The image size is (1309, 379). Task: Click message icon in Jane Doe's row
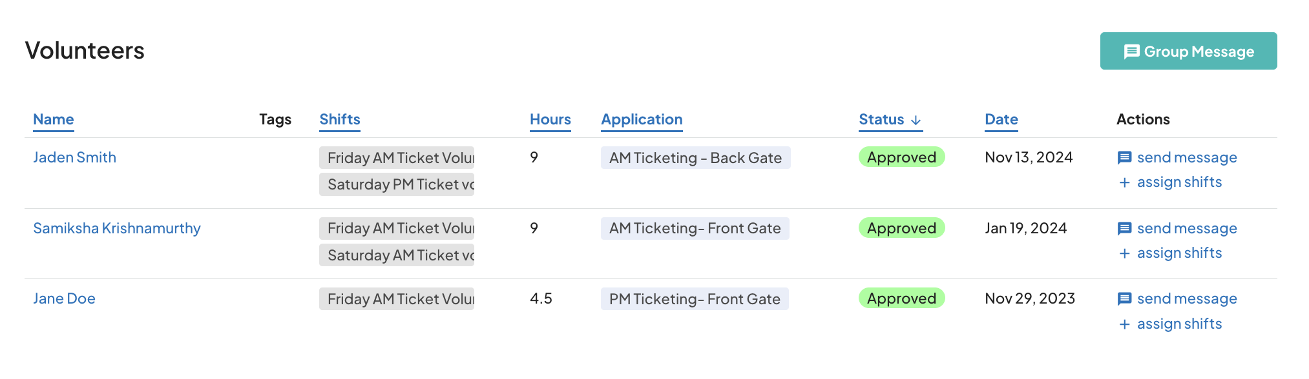point(1124,299)
